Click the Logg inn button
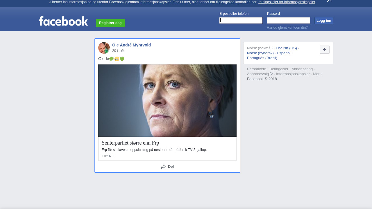372x209 pixels. tap(324, 21)
